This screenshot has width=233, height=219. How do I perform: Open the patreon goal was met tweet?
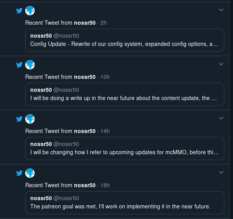pos(125,203)
